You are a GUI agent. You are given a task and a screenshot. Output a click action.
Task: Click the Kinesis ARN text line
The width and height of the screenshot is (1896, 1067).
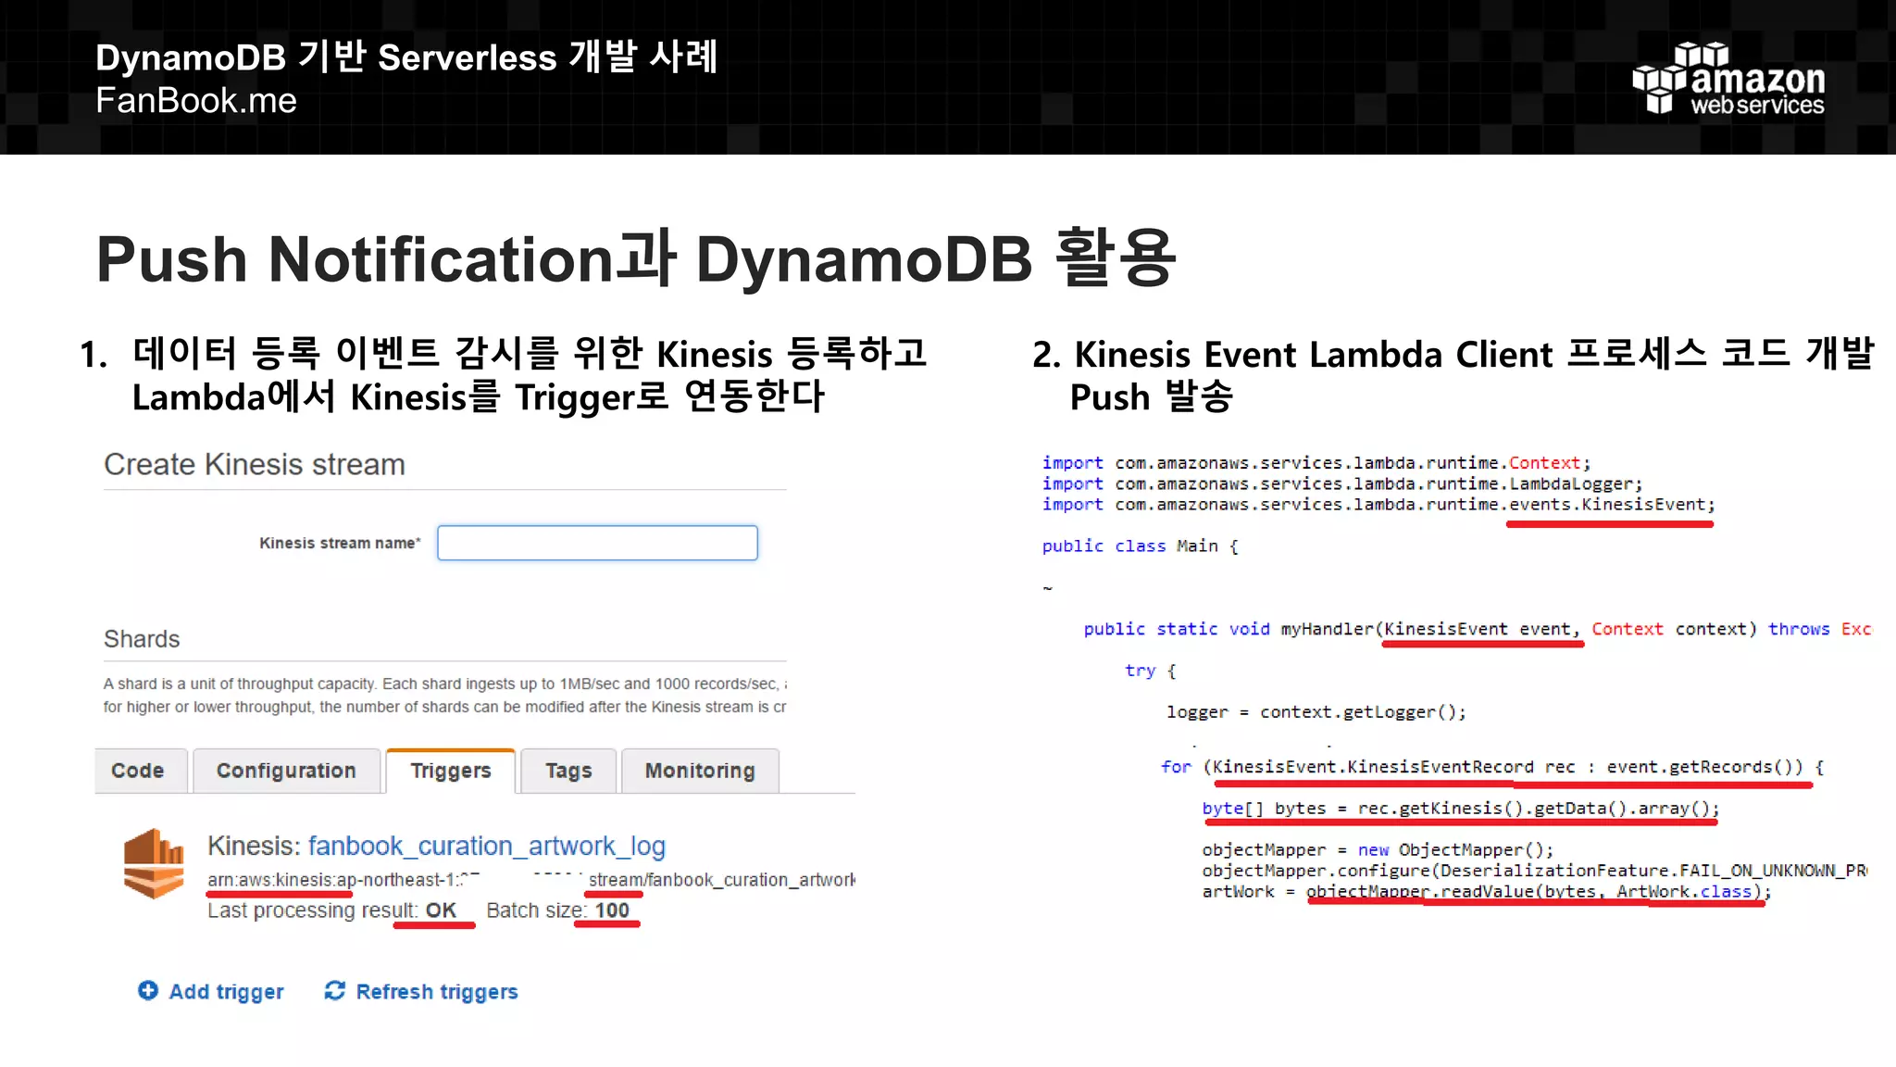[531, 880]
